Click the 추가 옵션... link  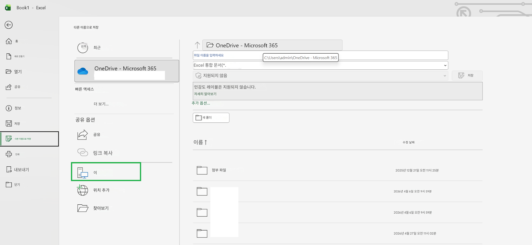click(x=201, y=103)
